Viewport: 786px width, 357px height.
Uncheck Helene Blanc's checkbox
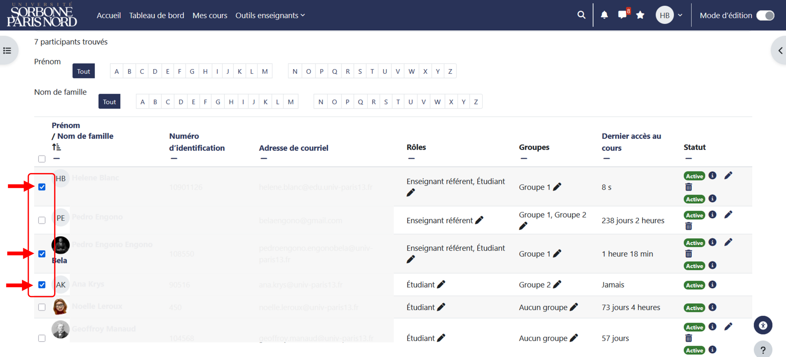click(42, 187)
